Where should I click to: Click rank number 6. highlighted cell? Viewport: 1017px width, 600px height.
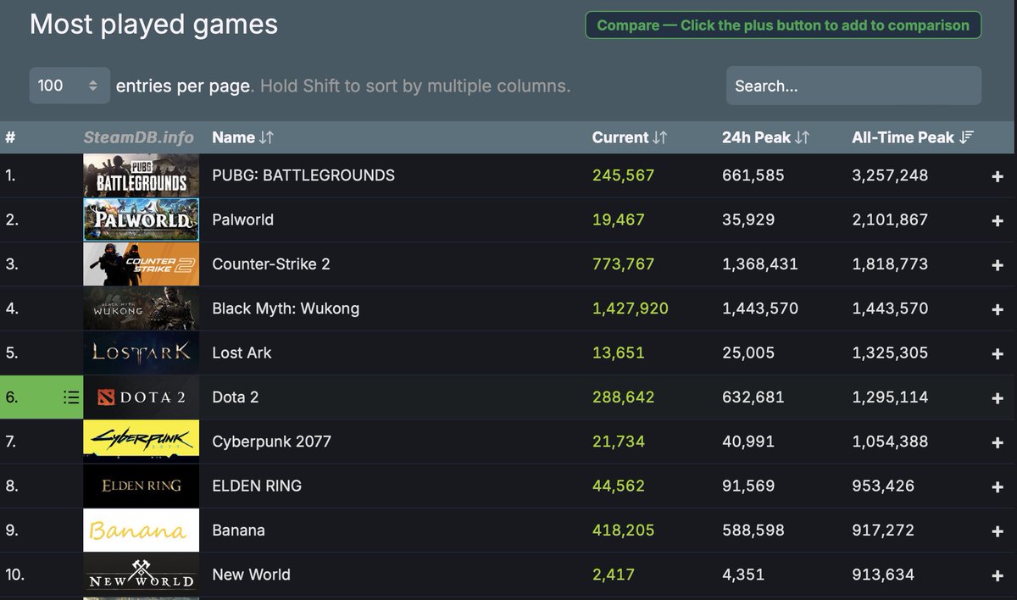click(x=42, y=397)
